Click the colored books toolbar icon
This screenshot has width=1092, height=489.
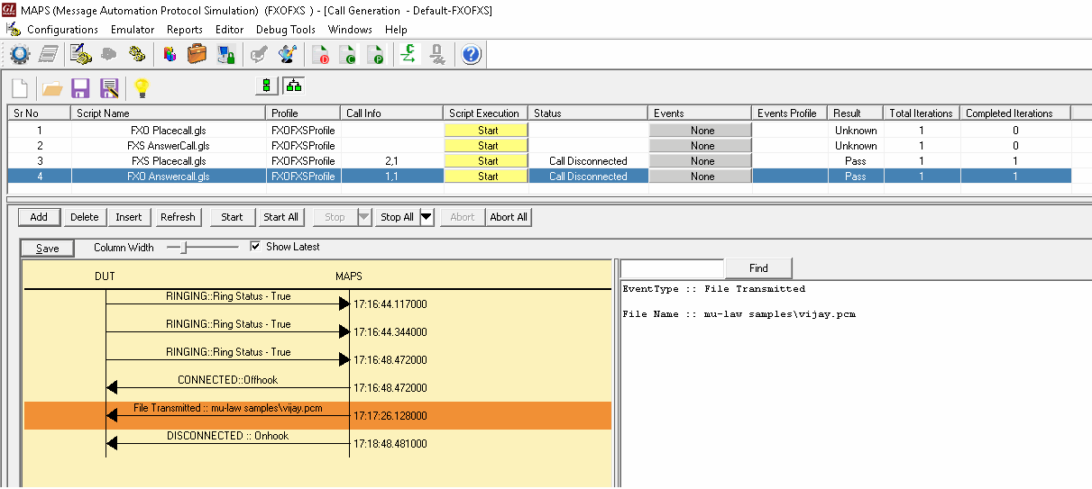(x=170, y=54)
